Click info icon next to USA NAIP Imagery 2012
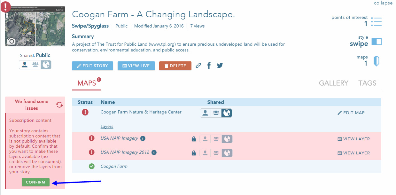The width and height of the screenshot is (396, 195). tap(154, 152)
